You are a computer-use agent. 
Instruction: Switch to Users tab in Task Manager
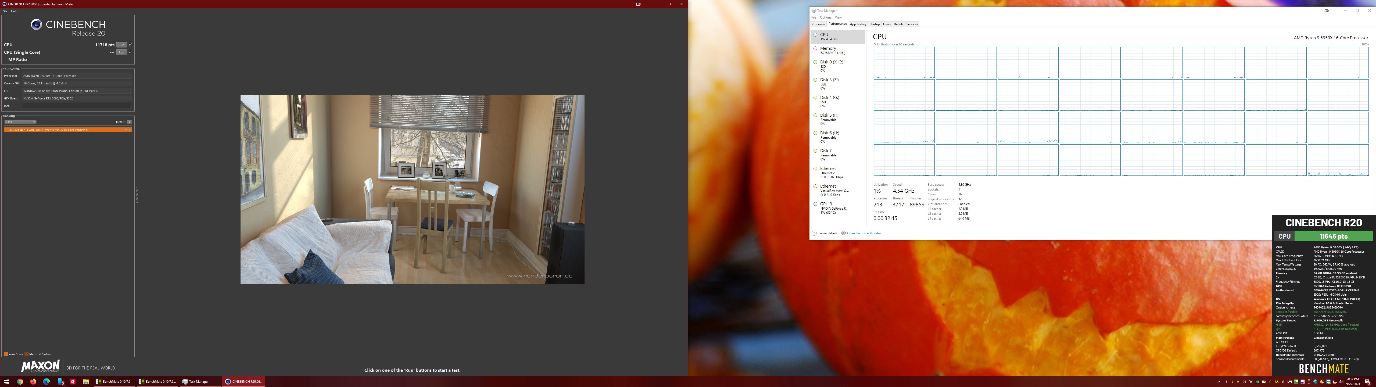(x=887, y=24)
